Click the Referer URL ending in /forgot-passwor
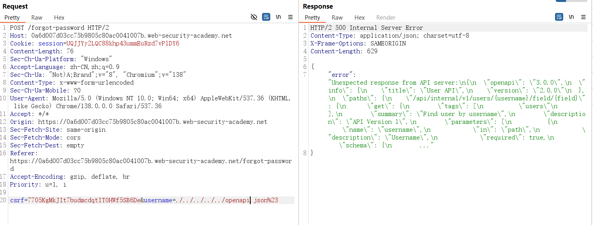This screenshot has height=225, width=593. pyautogui.click(x=151, y=161)
